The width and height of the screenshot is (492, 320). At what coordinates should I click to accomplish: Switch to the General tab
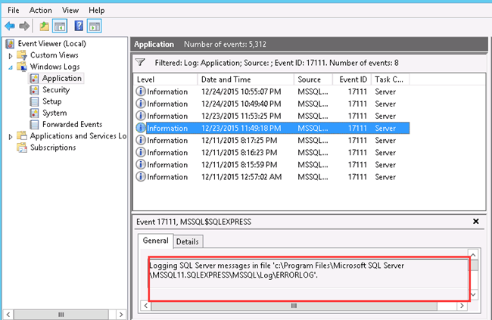[155, 241]
